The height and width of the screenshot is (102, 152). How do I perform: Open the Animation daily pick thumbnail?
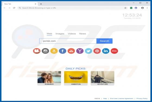coord(76,78)
